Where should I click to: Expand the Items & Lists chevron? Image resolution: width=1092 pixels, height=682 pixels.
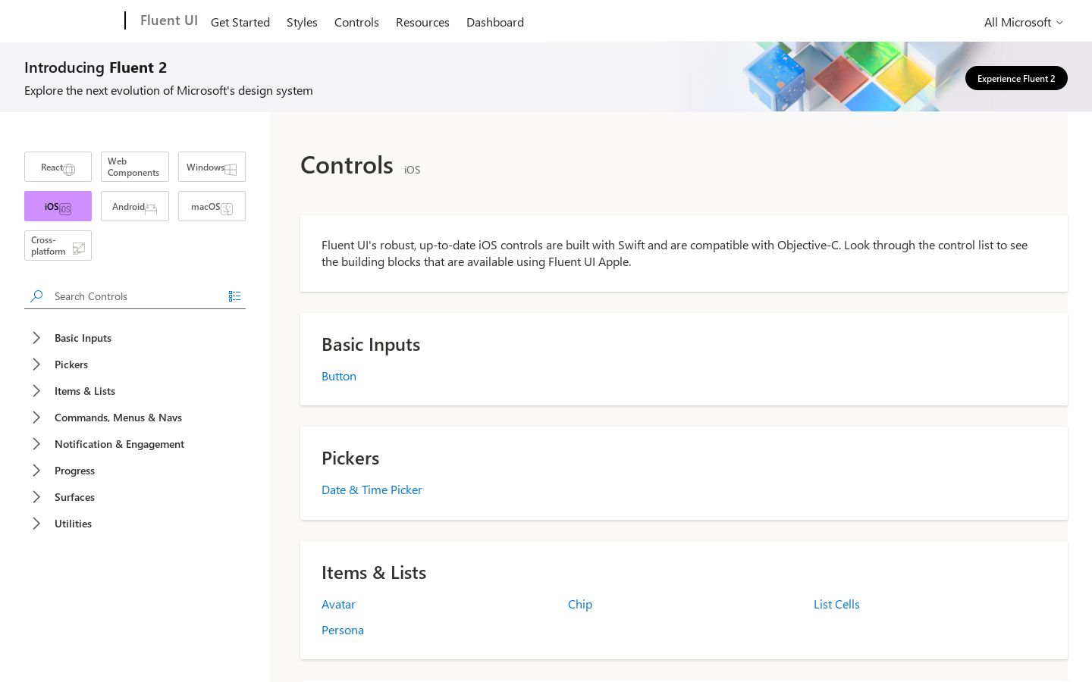[x=36, y=391]
